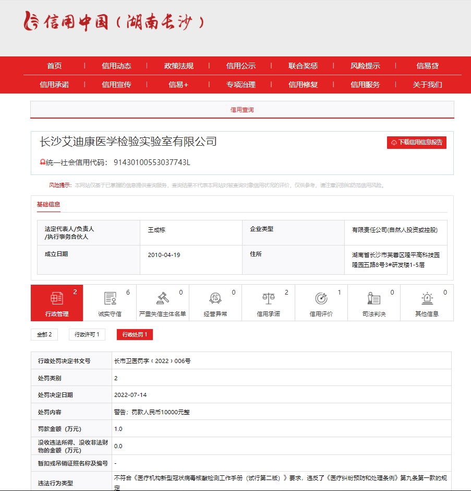This screenshot has height=491, width=471.
Task: Select the 行政处罚 1 filter tab
Action: [135, 334]
